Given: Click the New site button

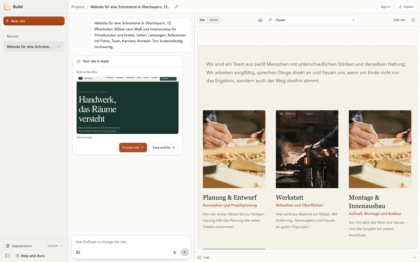Looking at the screenshot, I should [x=34, y=21].
